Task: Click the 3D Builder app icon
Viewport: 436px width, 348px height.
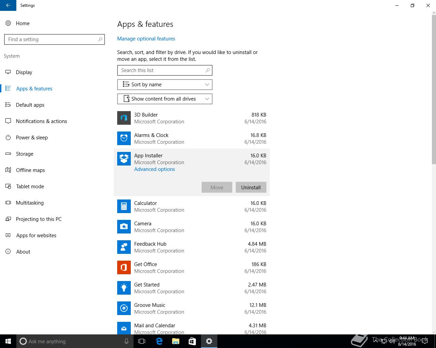Action: point(124,118)
